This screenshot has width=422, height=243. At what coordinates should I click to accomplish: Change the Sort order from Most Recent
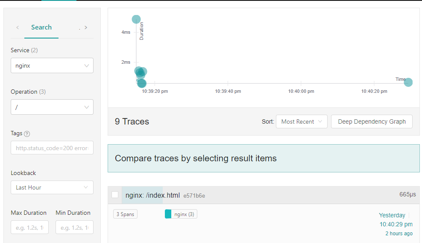[x=302, y=121]
